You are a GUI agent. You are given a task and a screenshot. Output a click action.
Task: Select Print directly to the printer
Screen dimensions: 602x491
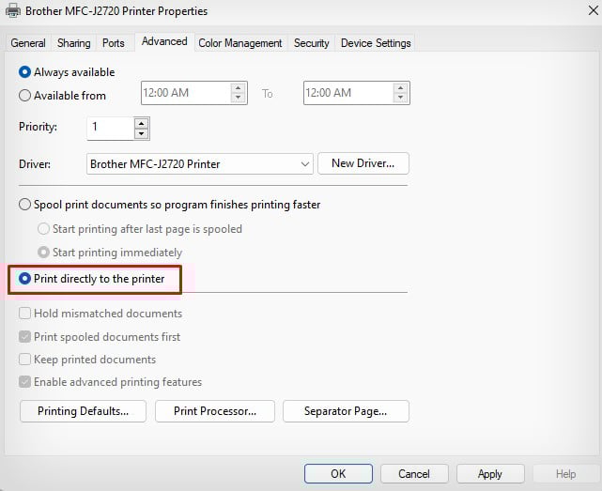click(24, 278)
